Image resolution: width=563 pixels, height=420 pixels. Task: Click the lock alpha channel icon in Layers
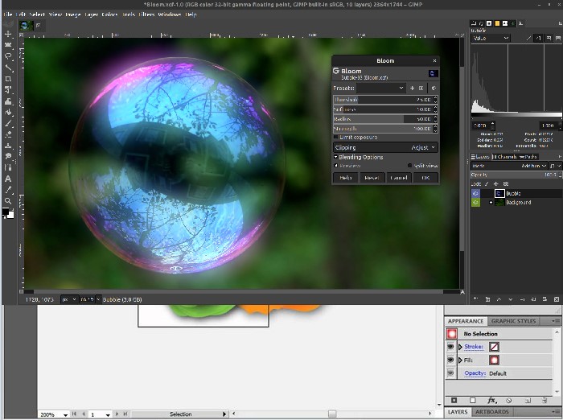(506, 183)
